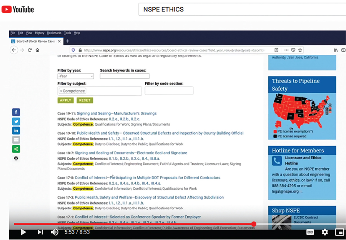Image resolution: width=346 pixels, height=240 pixels.
Task: Toggle closed captions
Action: pyautogui.click(x=310, y=232)
